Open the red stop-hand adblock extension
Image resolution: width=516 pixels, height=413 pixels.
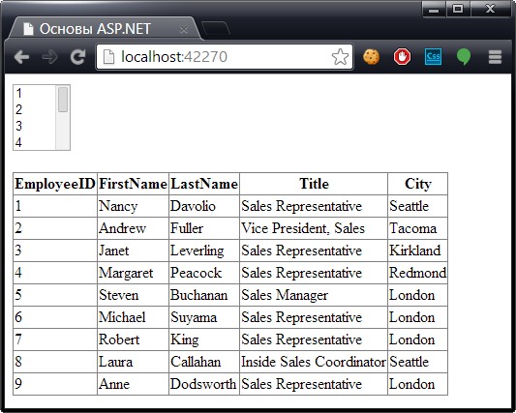(x=402, y=57)
